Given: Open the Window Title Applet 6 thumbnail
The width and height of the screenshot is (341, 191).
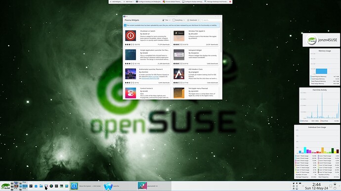Looking at the screenshot, I should click(179, 35).
